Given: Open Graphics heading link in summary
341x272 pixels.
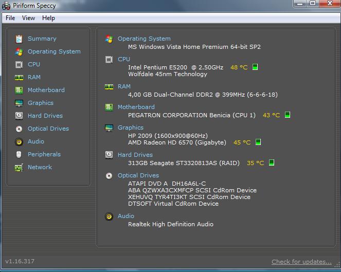Looking at the screenshot, I should 131,128.
